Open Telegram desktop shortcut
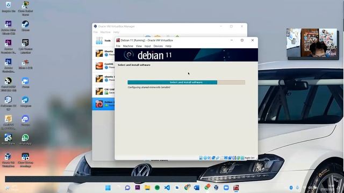Image resolution: width=344 pixels, height=193 pixels. click(25, 101)
